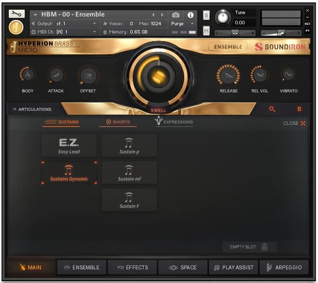Click the Tune knob
This screenshot has height=283, width=318.
pyautogui.click(x=223, y=18)
